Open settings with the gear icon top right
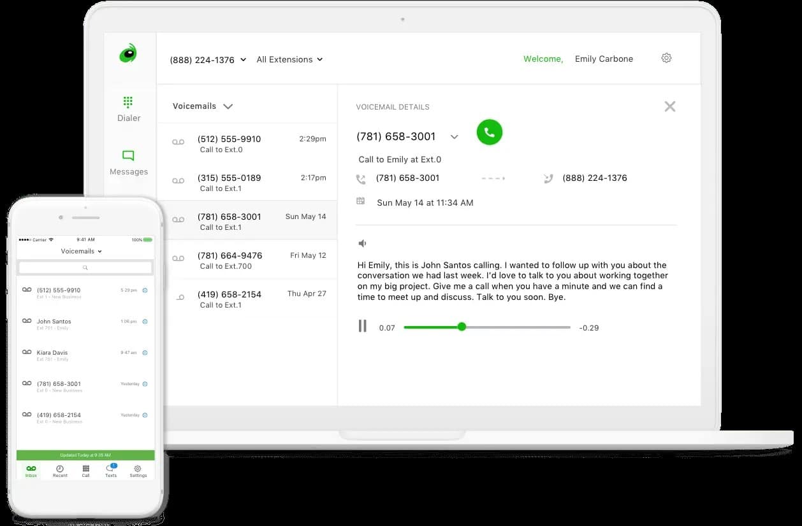802x526 pixels. (666, 57)
